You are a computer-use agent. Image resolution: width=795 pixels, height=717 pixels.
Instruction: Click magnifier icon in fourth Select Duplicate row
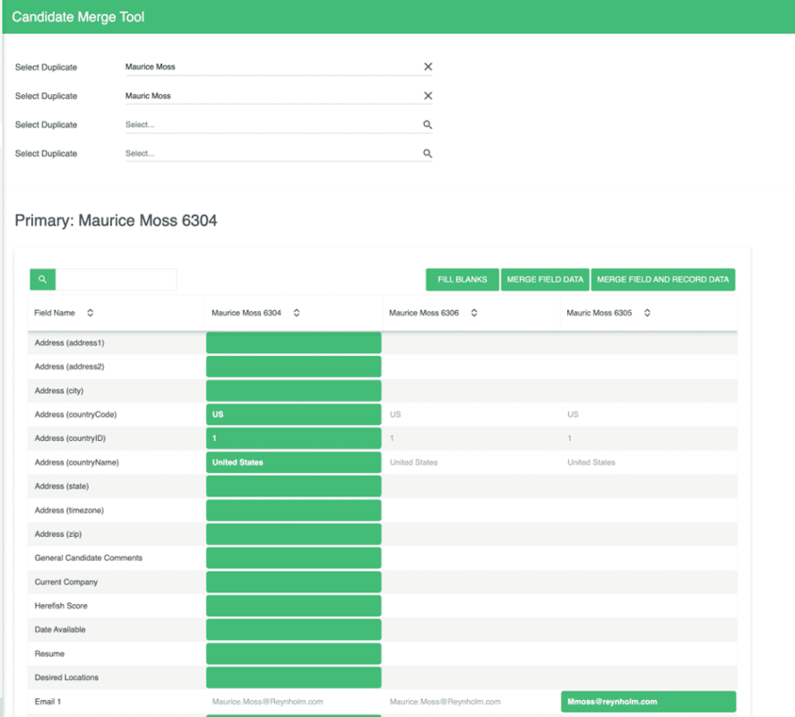pos(428,153)
